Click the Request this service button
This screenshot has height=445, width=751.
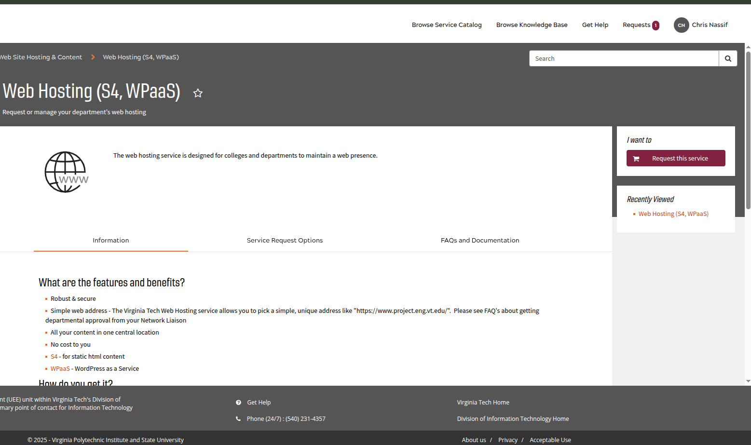pos(676,158)
